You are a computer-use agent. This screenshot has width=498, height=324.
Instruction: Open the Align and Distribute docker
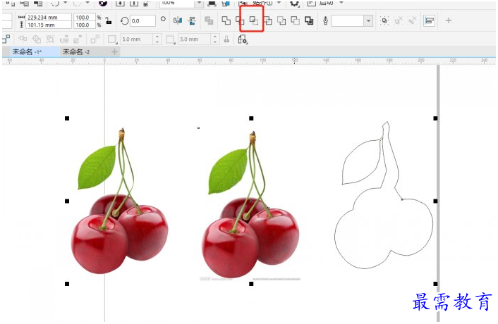(429, 20)
